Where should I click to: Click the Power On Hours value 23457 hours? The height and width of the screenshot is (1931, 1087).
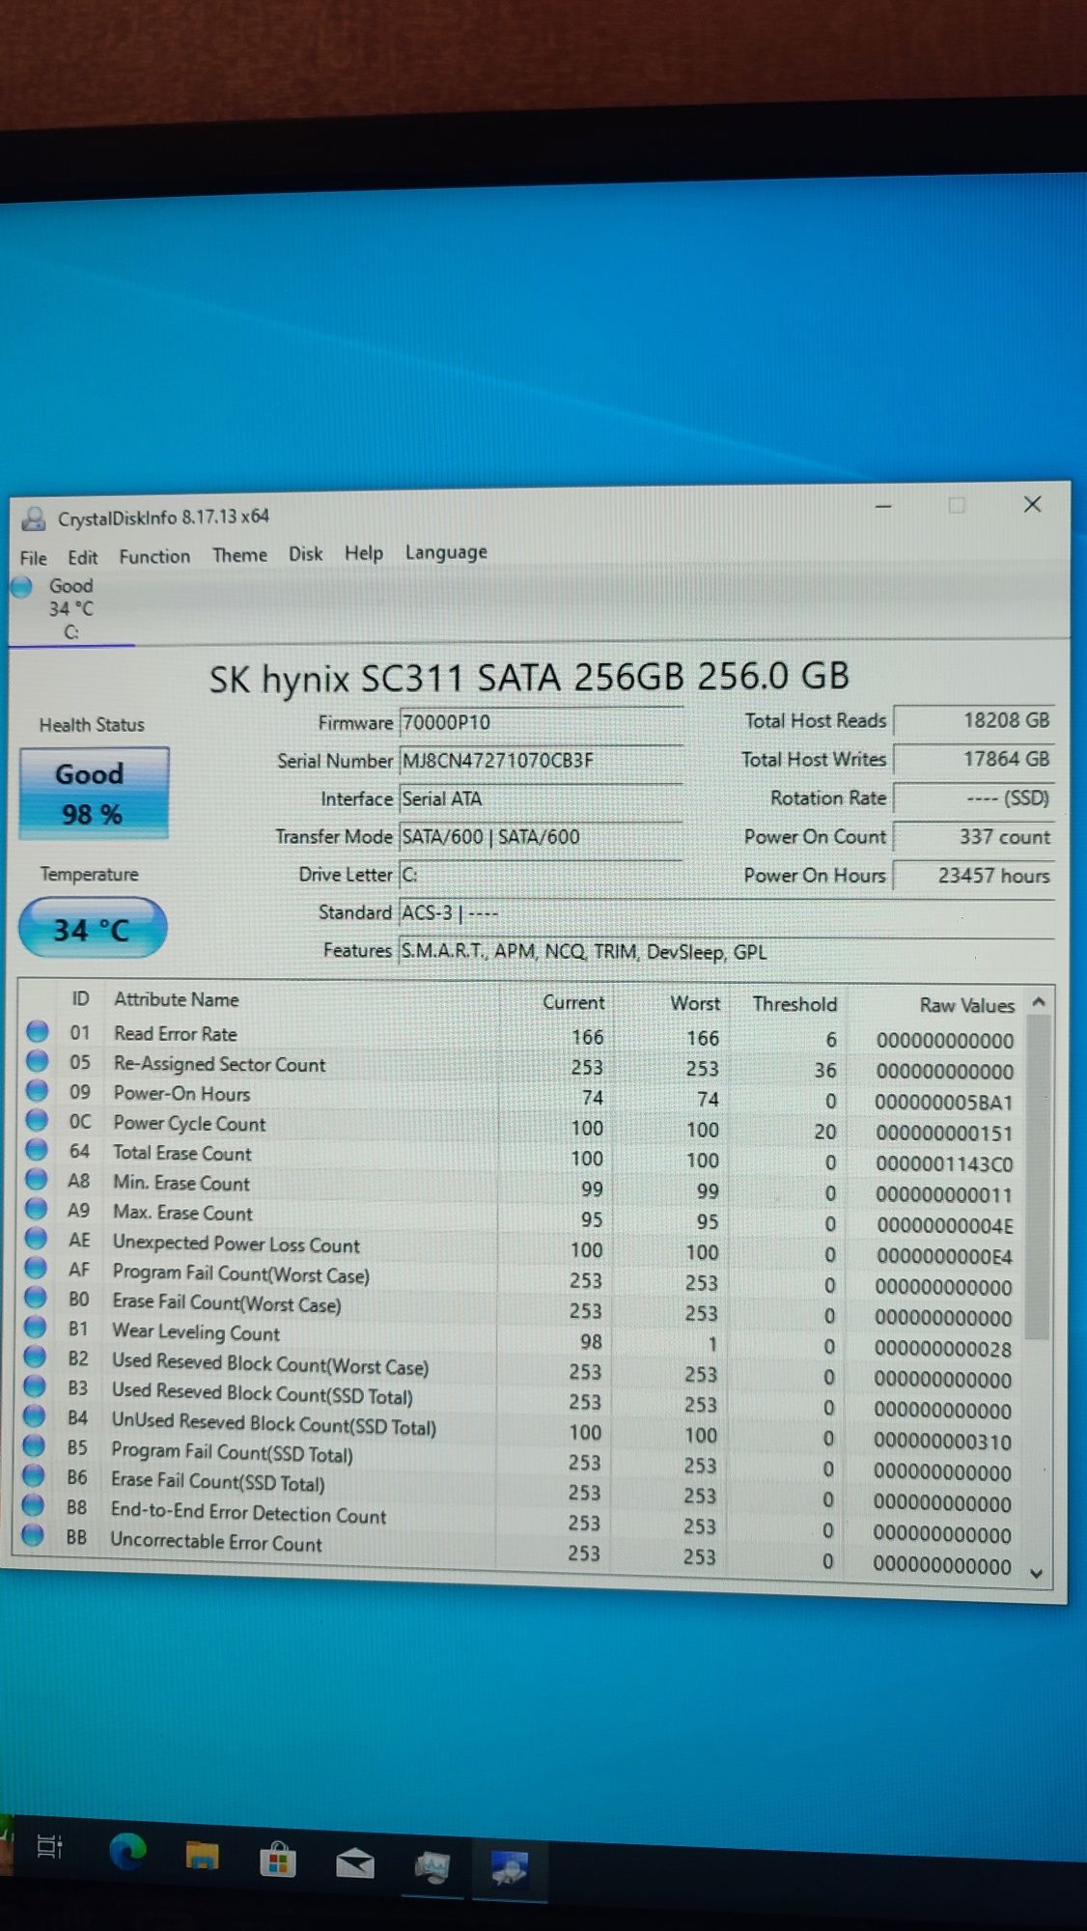[x=973, y=876]
